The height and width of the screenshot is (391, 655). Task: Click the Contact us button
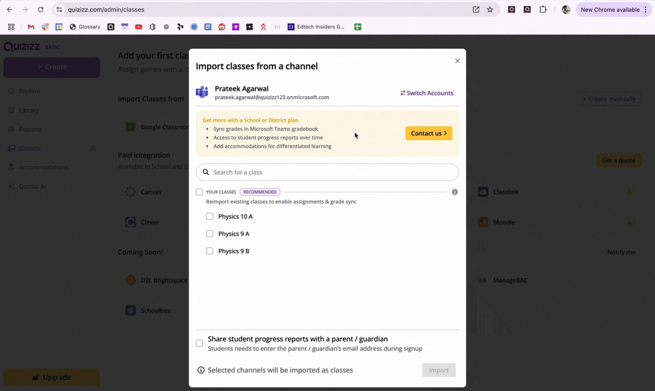[429, 133]
